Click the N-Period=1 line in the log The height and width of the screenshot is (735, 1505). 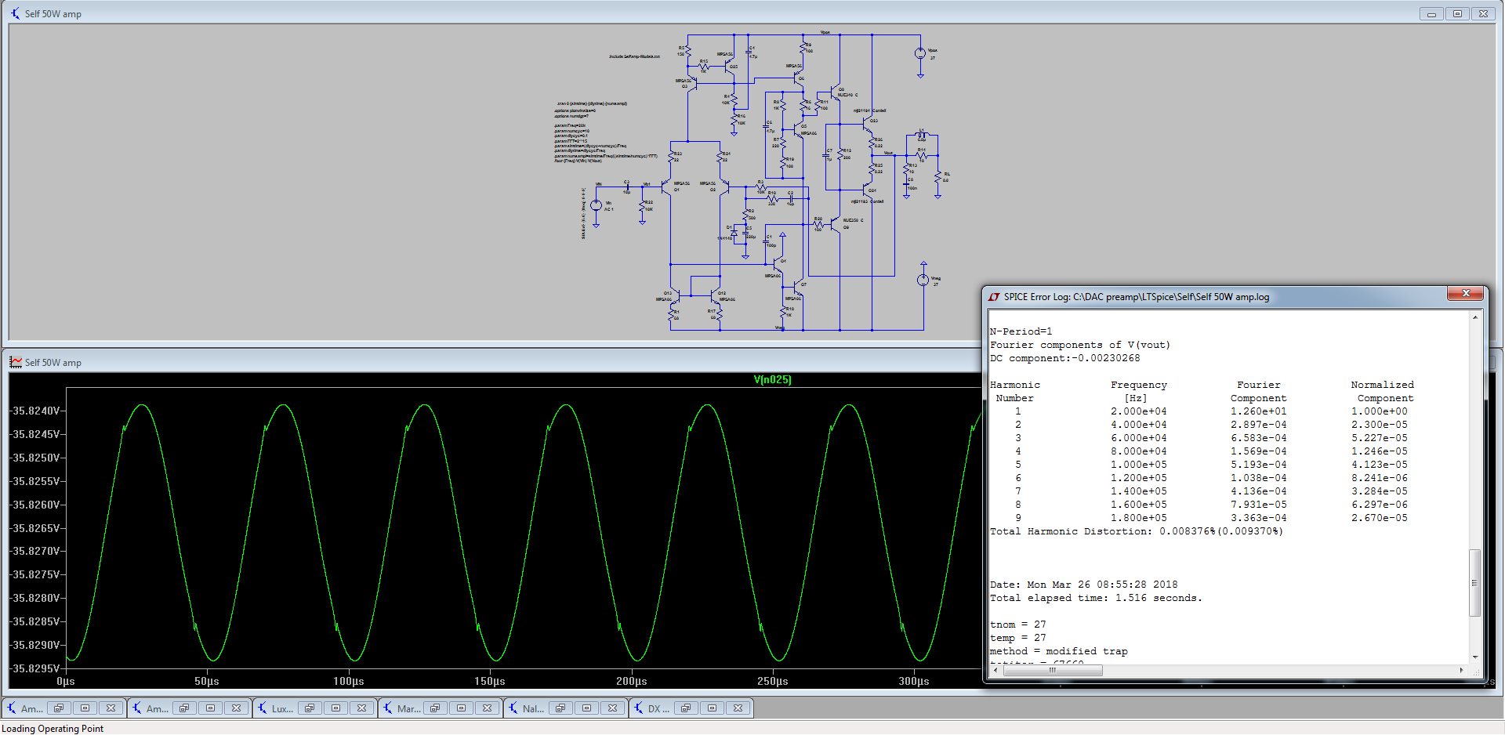point(1021,331)
